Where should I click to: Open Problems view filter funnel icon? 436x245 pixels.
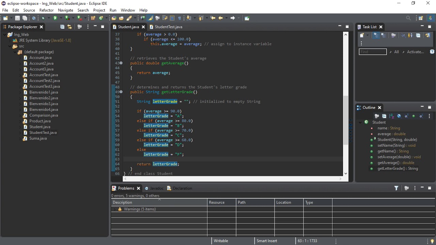click(x=396, y=188)
